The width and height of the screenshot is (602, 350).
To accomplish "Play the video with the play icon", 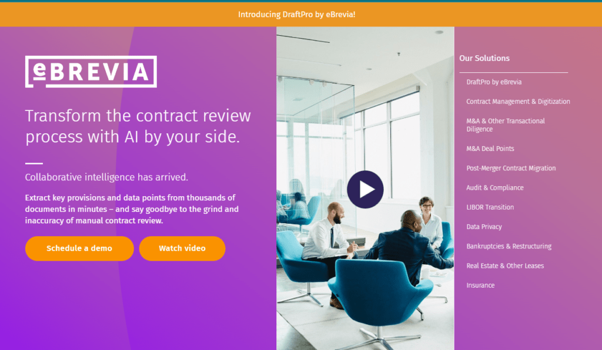I will pyautogui.click(x=365, y=189).
